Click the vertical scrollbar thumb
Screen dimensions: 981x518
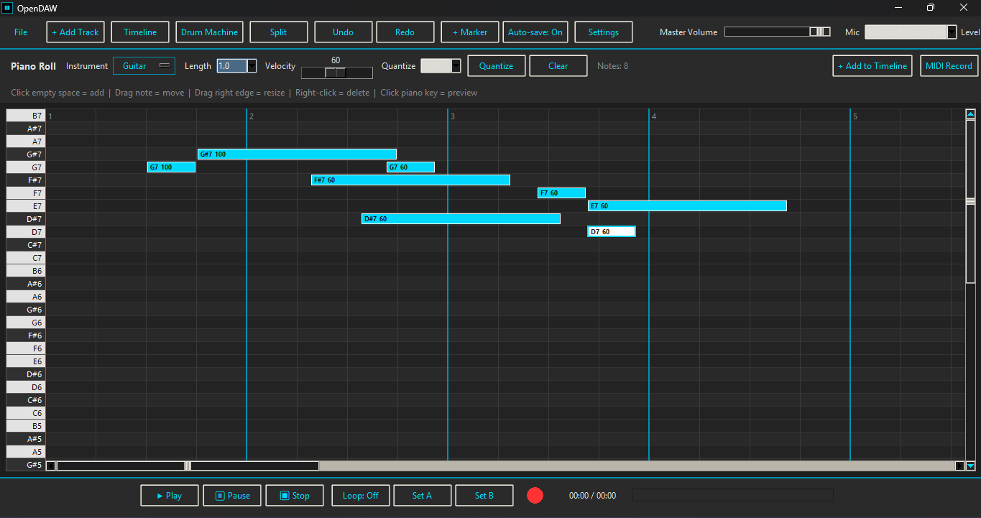pyautogui.click(x=970, y=201)
